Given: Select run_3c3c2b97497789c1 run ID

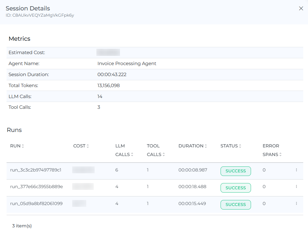Looking at the screenshot, I should point(36,170).
